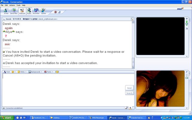Click the block contact icon
Image resolution: width=192 pixels, height=120 pixels.
pyautogui.click(x=55, y=12)
